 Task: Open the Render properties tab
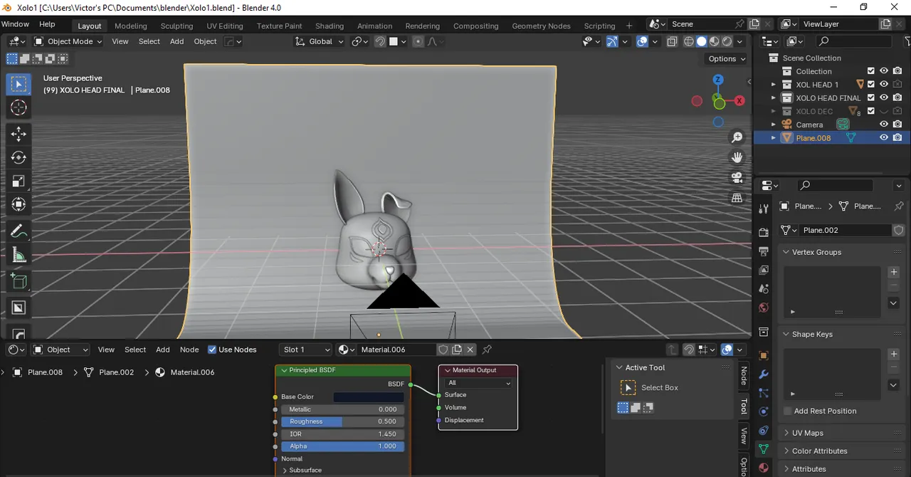[x=764, y=232]
